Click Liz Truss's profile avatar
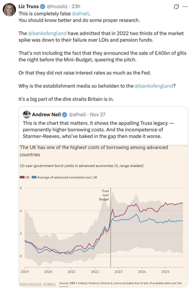 pyautogui.click(x=9, y=10)
